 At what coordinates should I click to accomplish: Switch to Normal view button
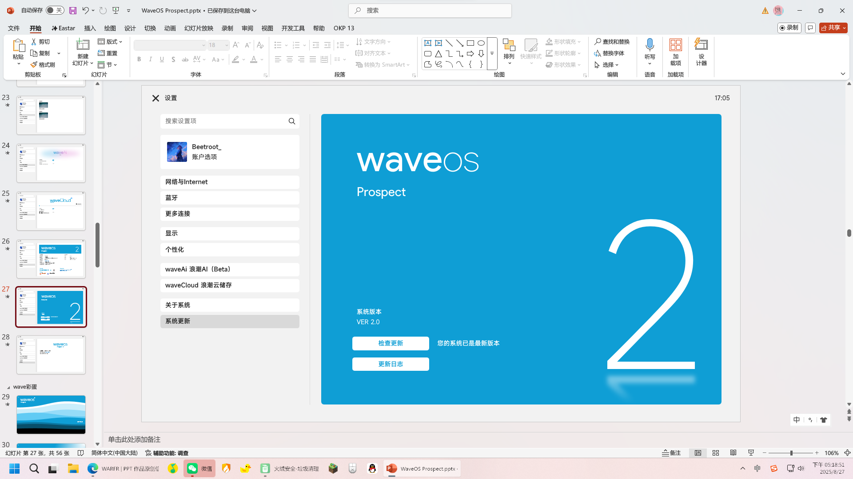698,453
